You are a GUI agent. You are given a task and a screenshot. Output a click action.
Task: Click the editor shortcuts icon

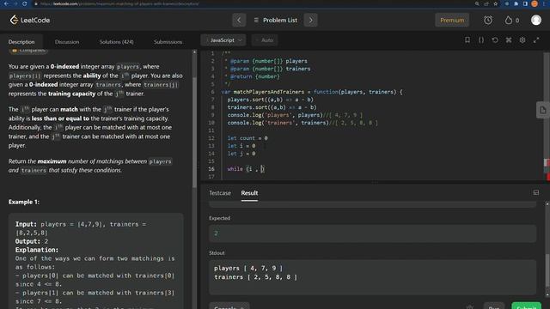(509, 40)
